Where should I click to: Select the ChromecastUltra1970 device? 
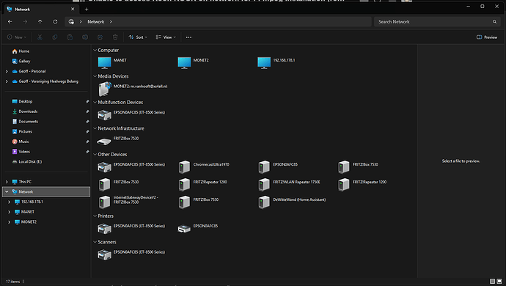pyautogui.click(x=184, y=167)
